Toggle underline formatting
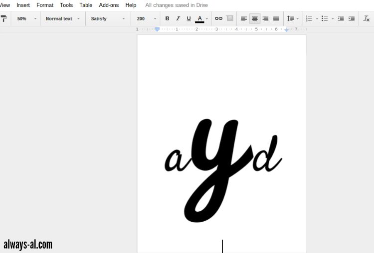 pyautogui.click(x=188, y=18)
